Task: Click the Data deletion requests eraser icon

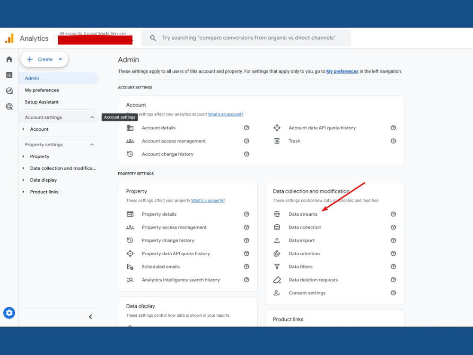Action: (x=277, y=280)
